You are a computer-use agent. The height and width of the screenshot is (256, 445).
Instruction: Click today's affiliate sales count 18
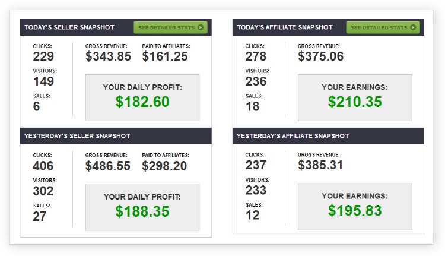point(252,106)
